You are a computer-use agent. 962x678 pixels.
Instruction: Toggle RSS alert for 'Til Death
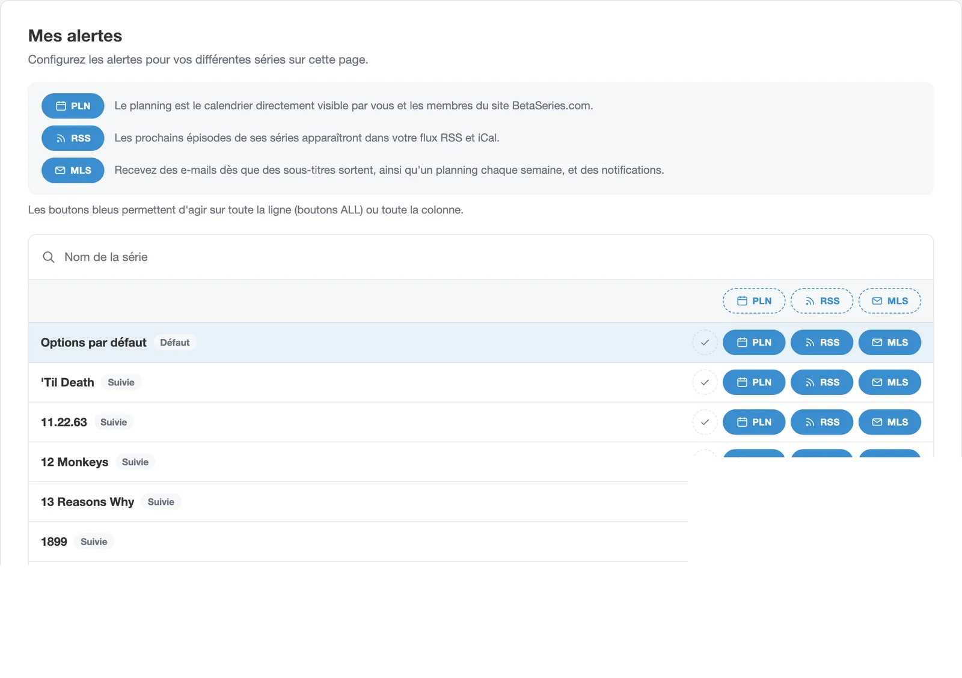(822, 382)
